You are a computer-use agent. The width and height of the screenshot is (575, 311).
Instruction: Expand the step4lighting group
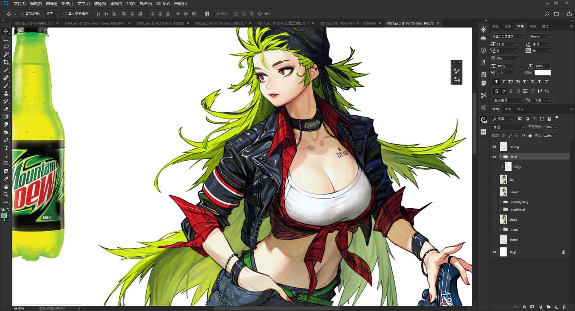(x=501, y=202)
